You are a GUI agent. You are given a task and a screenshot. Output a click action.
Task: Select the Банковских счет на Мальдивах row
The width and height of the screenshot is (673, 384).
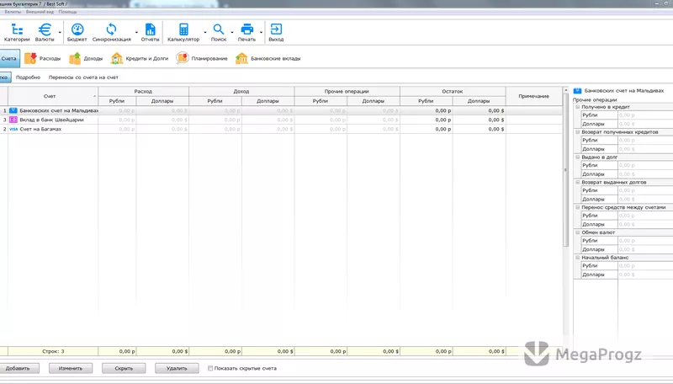click(281, 110)
